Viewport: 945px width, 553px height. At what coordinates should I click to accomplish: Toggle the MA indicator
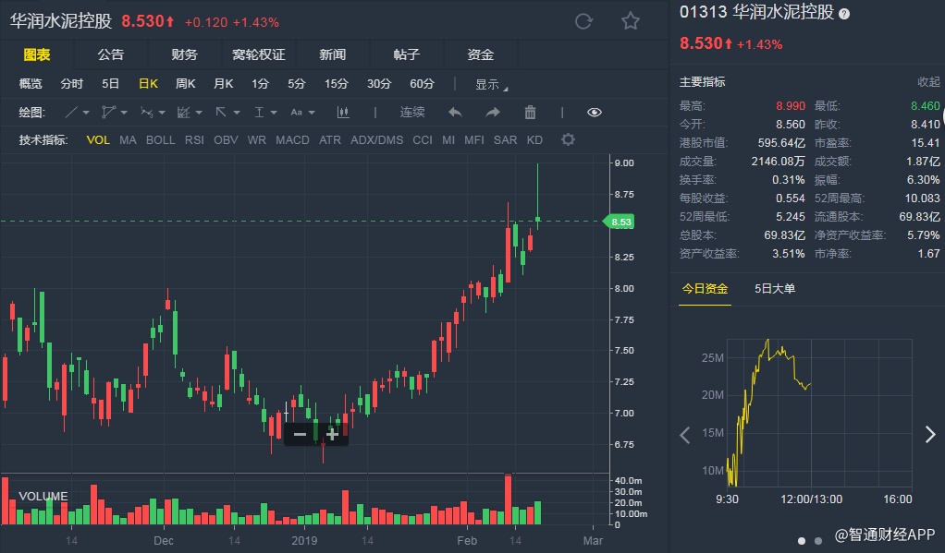coord(128,140)
